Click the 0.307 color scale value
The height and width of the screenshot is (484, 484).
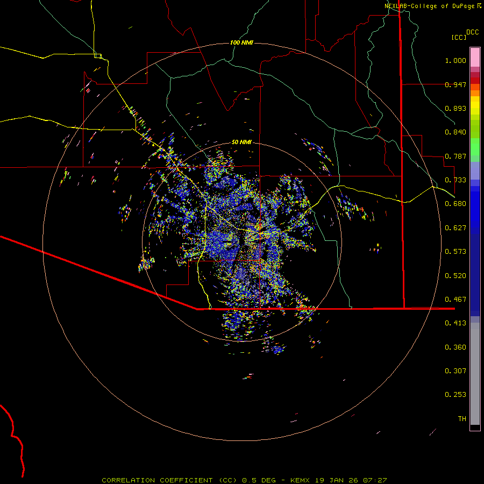coord(455,371)
